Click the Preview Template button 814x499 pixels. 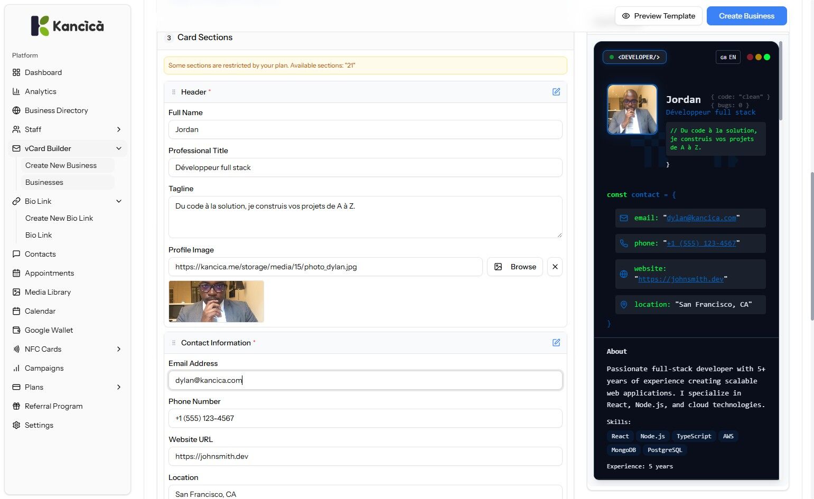659,16
